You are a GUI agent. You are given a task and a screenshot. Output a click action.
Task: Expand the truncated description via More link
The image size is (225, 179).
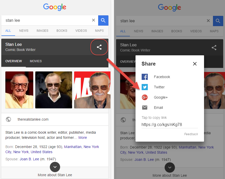[x=83, y=138]
